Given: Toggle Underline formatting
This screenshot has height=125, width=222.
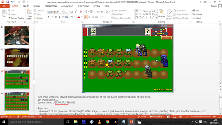Looking at the screenshot, I should [x=56, y=17].
